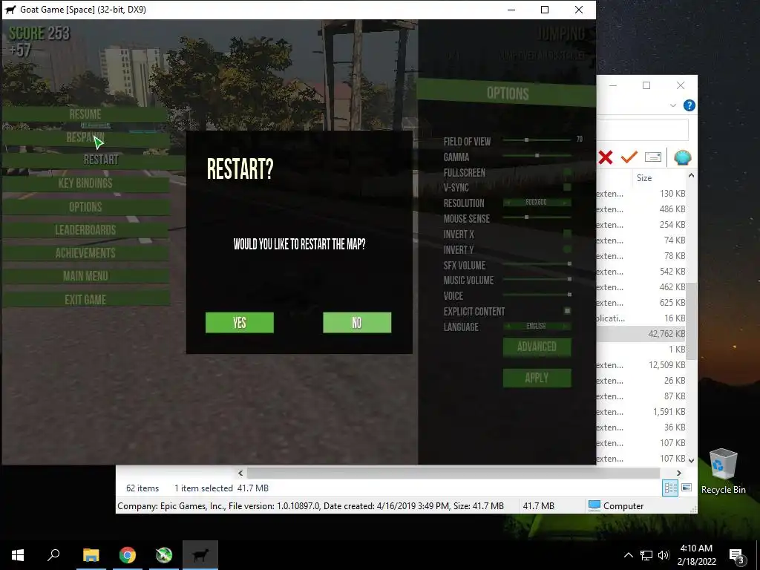This screenshot has height=570, width=760.
Task: Toggle the Fullscreen checkbox
Action: pos(567,172)
